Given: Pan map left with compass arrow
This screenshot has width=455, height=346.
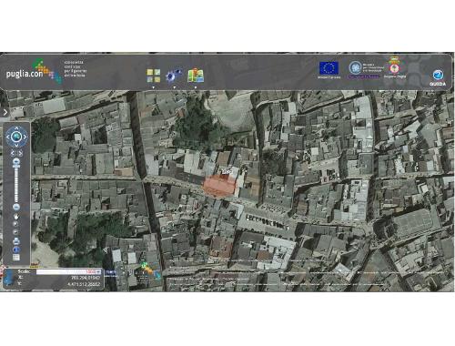Looking at the screenshot, I should 7,137.
